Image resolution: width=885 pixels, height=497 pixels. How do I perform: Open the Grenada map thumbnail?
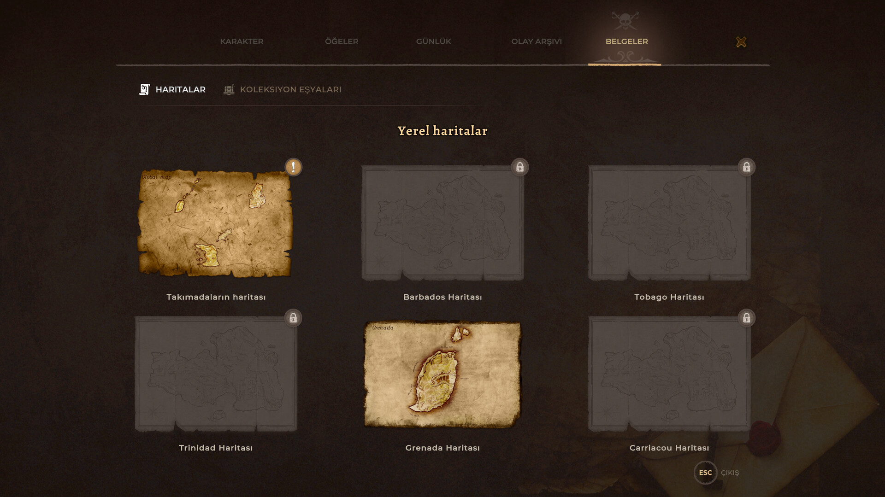coord(442,374)
